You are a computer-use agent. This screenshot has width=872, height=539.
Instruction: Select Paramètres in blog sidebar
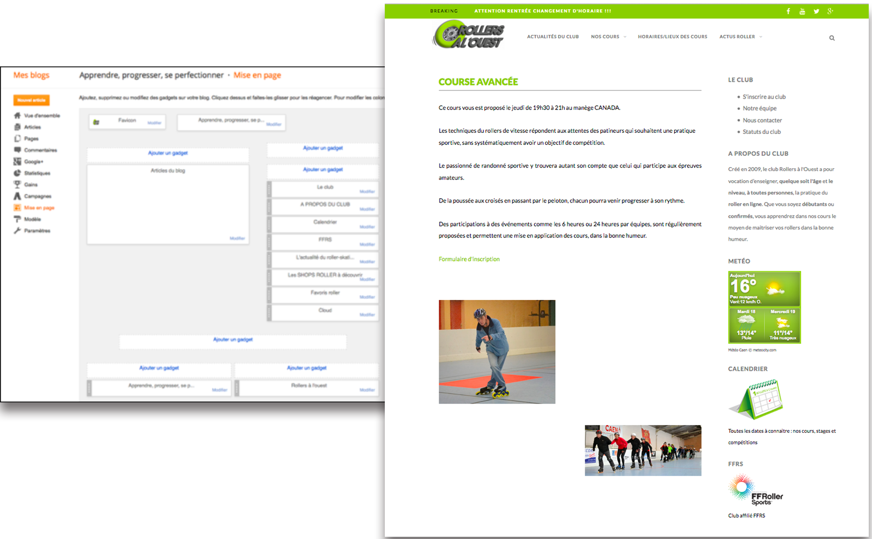tap(37, 231)
